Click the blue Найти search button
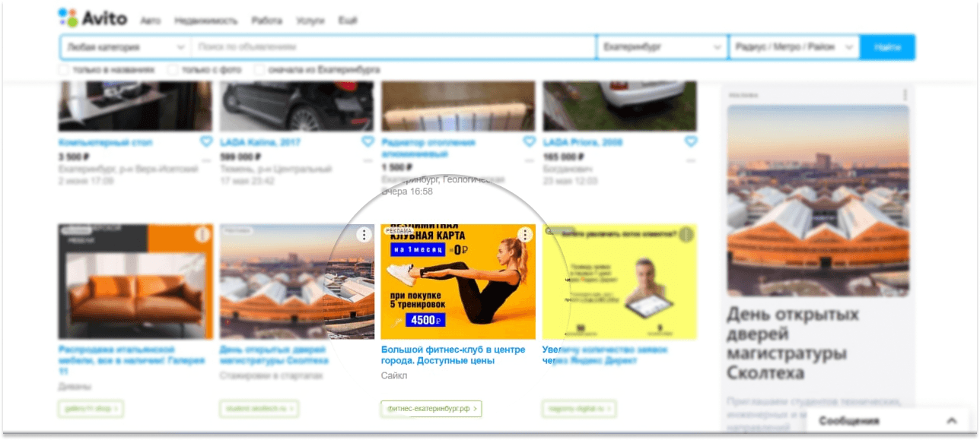Viewport: 980px width, 440px height. tap(888, 47)
